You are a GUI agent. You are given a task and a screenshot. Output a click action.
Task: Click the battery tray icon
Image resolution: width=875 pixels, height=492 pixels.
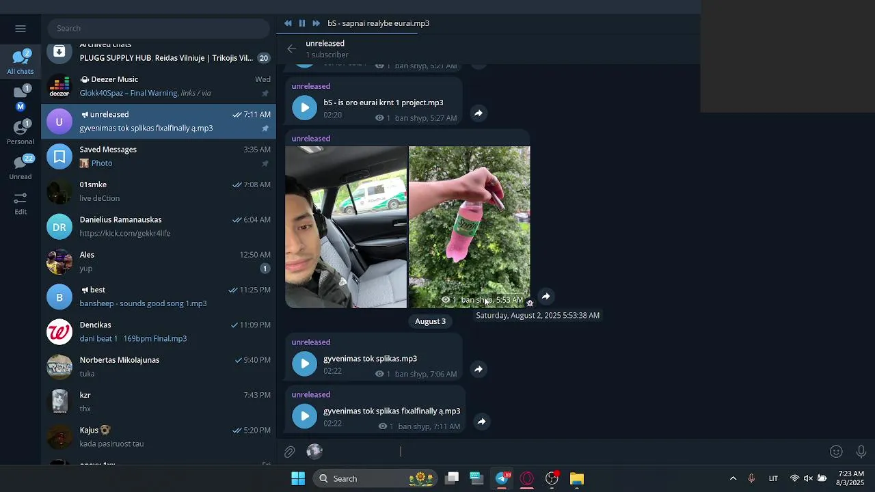[822, 478]
